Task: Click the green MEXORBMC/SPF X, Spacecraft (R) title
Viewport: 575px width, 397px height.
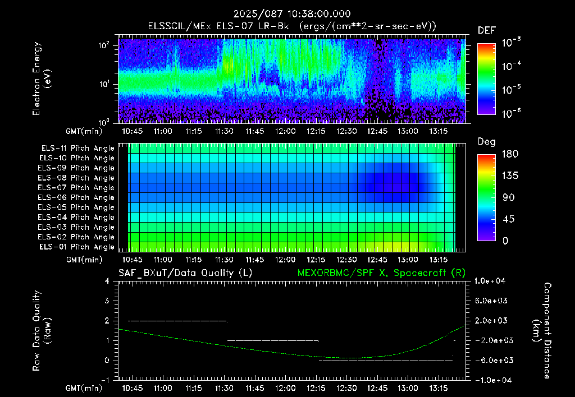Action: coord(381,273)
